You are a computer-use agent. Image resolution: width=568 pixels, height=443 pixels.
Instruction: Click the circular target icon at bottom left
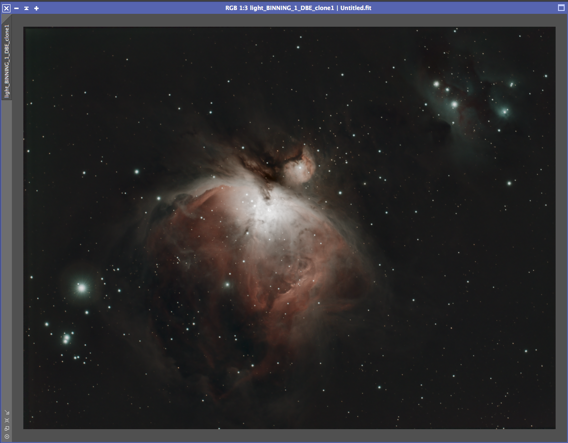7,436
